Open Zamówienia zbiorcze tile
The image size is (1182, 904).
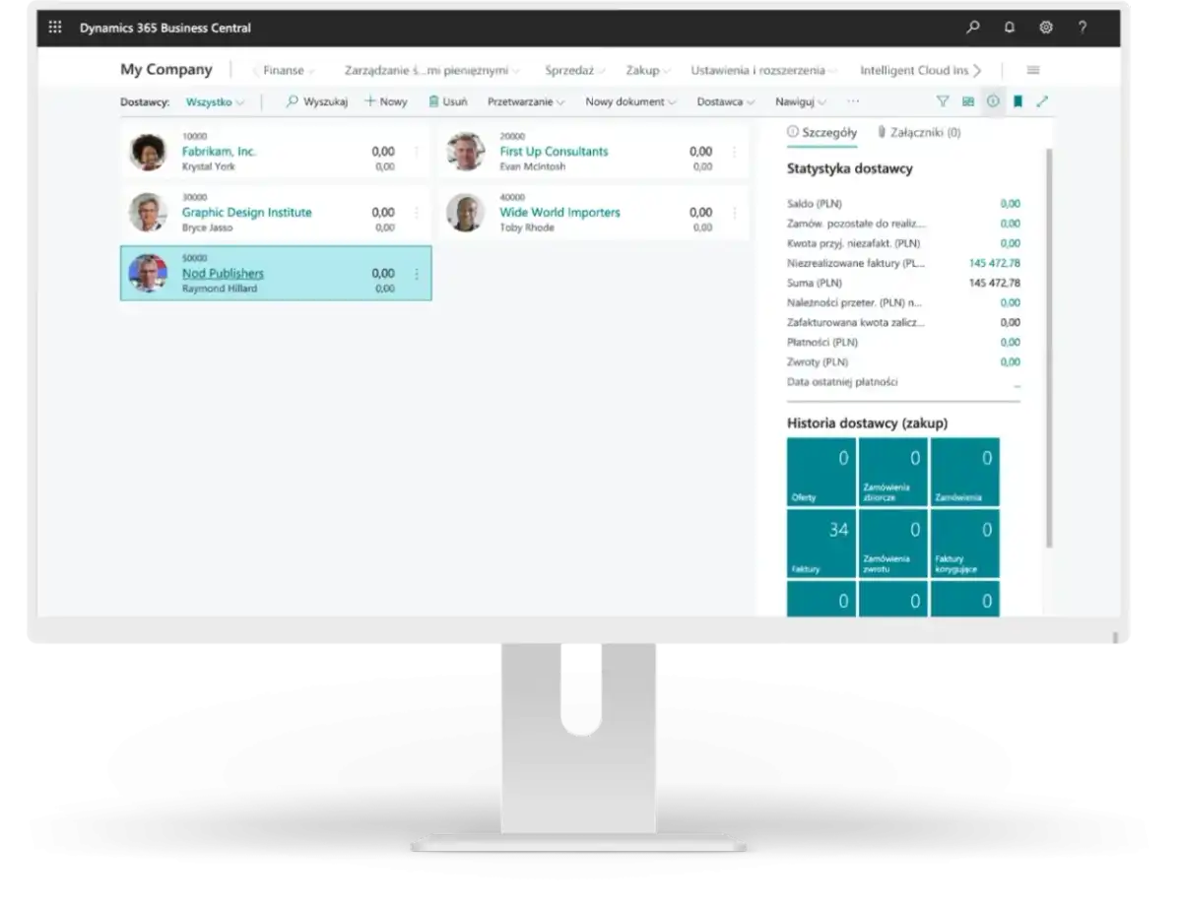tap(893, 472)
